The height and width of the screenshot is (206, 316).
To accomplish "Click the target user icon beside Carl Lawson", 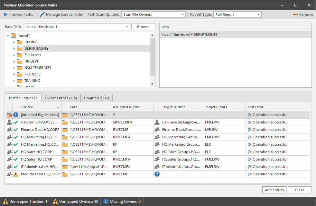I will (x=157, y=122).
